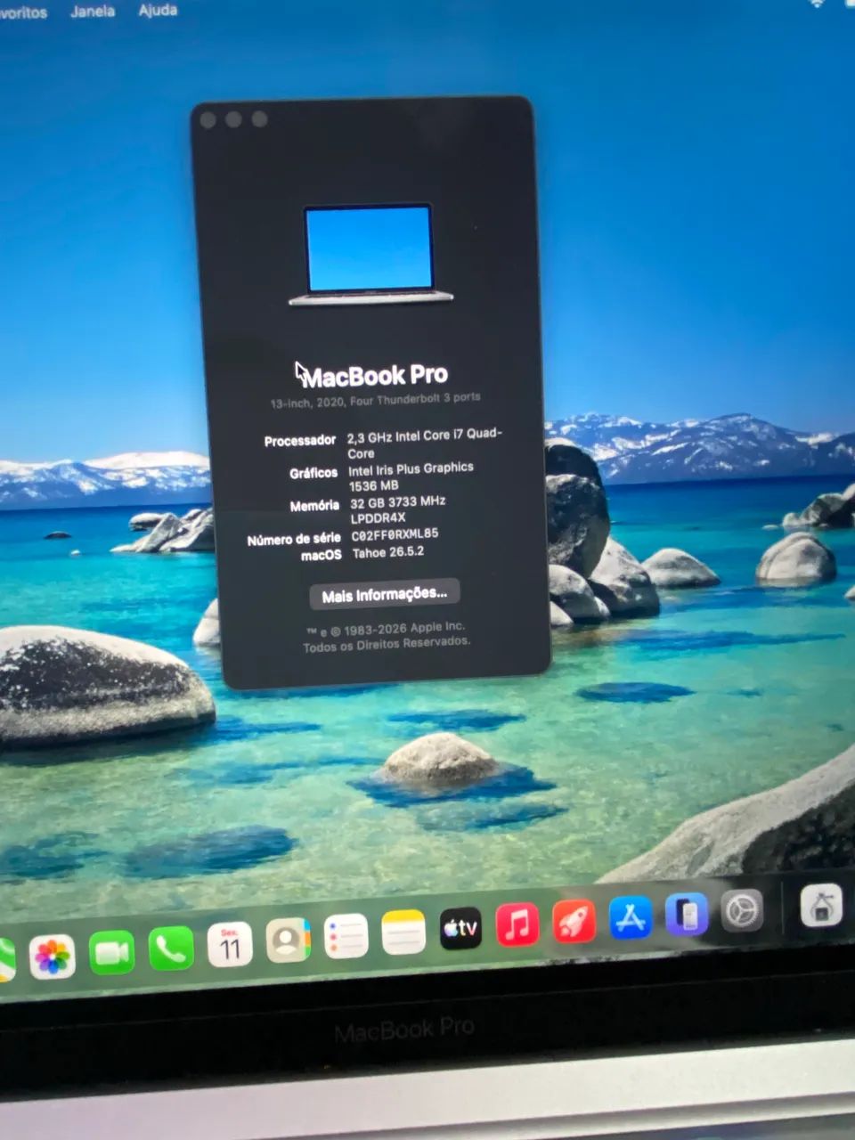Image resolution: width=855 pixels, height=1140 pixels.
Task: Click the MacBook laptop image
Action: [x=370, y=256]
